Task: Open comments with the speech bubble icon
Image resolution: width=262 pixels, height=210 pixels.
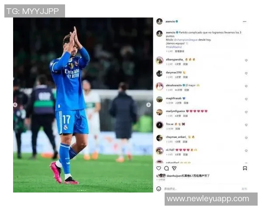Action: [166, 168]
